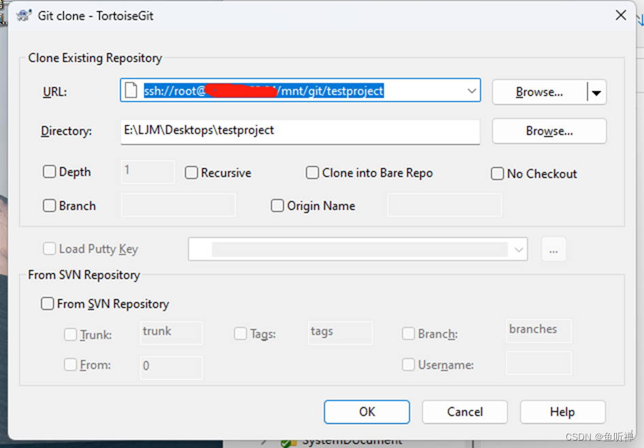Click the green check folder icon behind dialog
Screen dimensions: 644x448
289,443
